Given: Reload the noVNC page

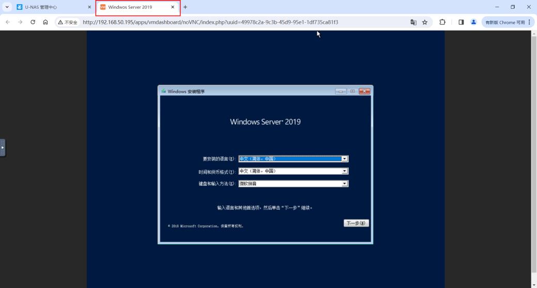Looking at the screenshot, I should point(33,22).
